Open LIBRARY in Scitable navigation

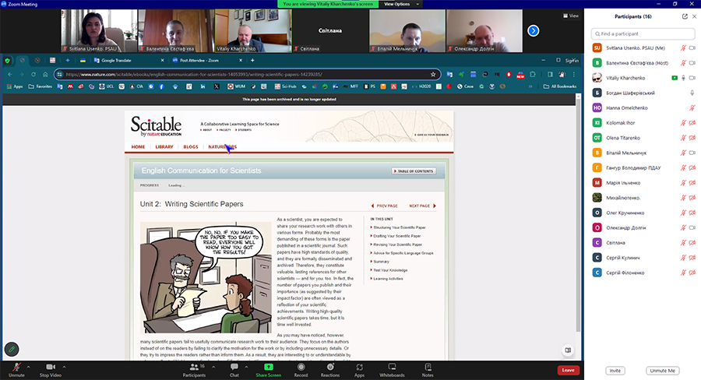tap(164, 146)
